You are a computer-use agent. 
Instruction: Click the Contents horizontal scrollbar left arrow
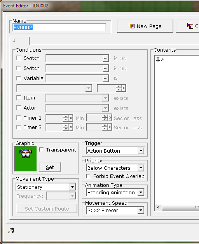(x=158, y=207)
